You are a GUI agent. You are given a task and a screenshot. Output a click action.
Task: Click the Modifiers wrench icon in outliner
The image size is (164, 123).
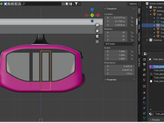click(x=158, y=18)
